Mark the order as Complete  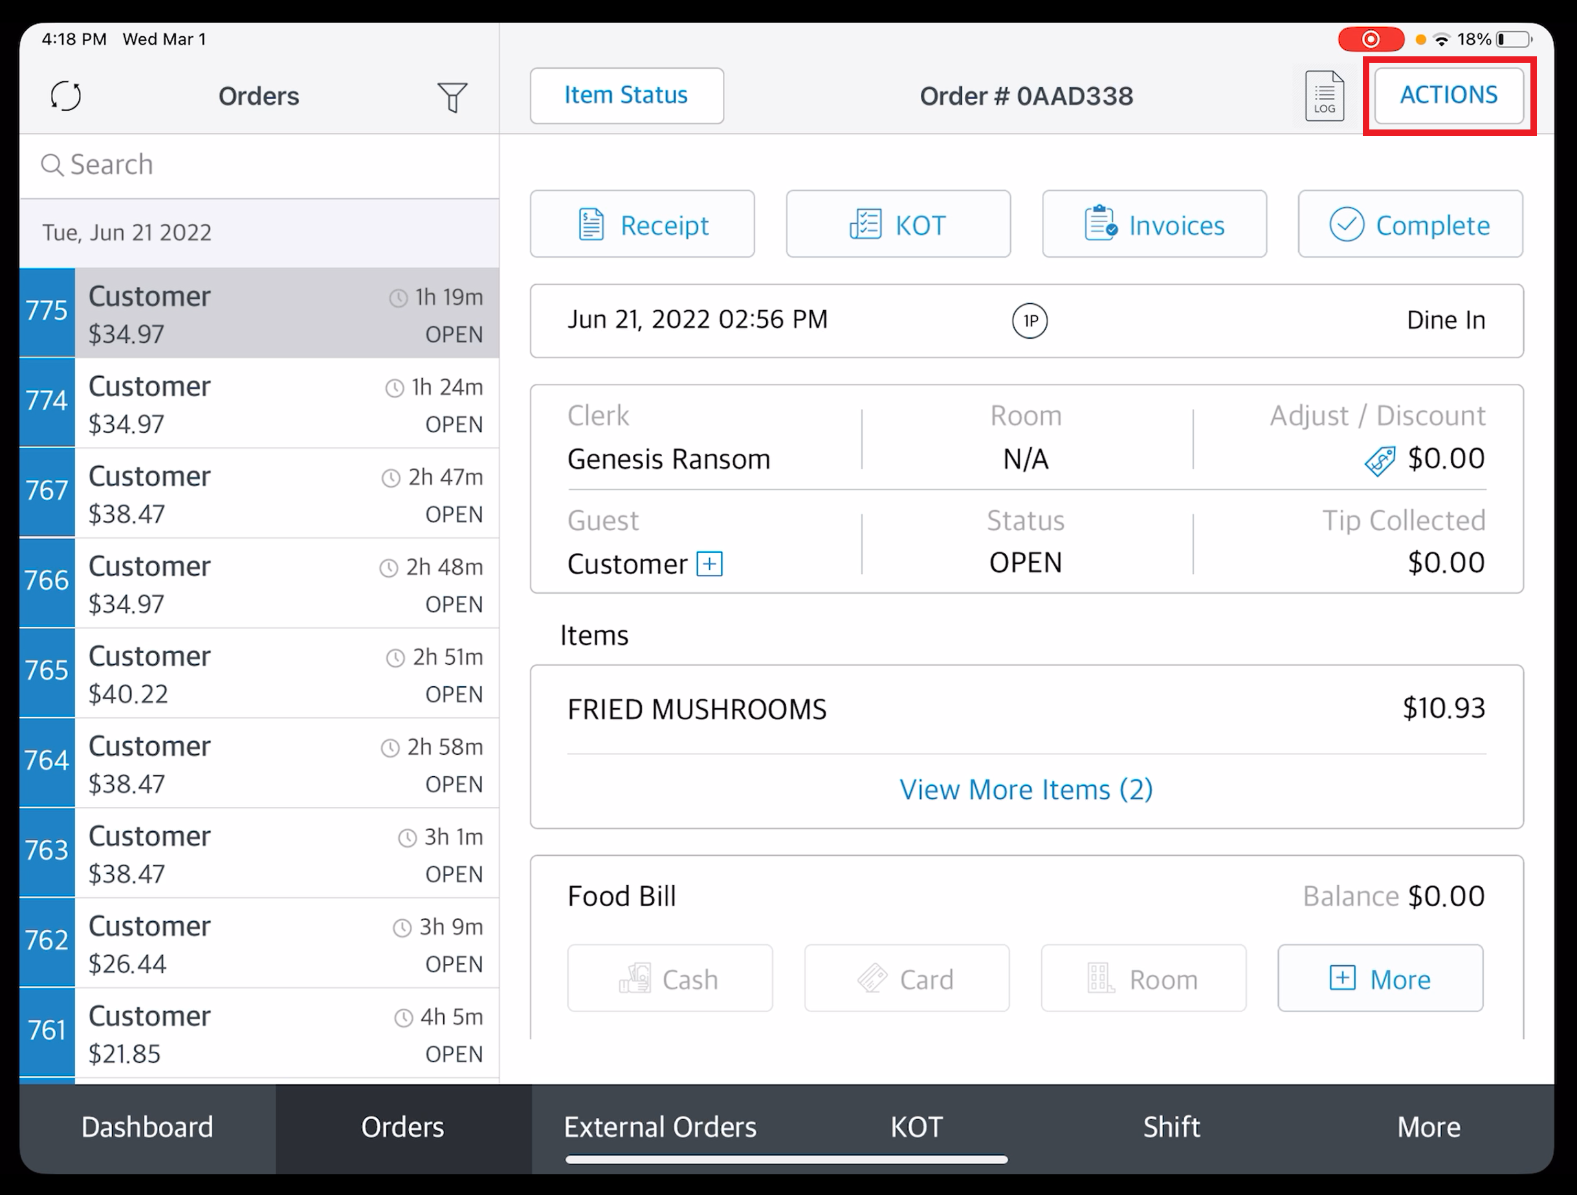[x=1409, y=224]
